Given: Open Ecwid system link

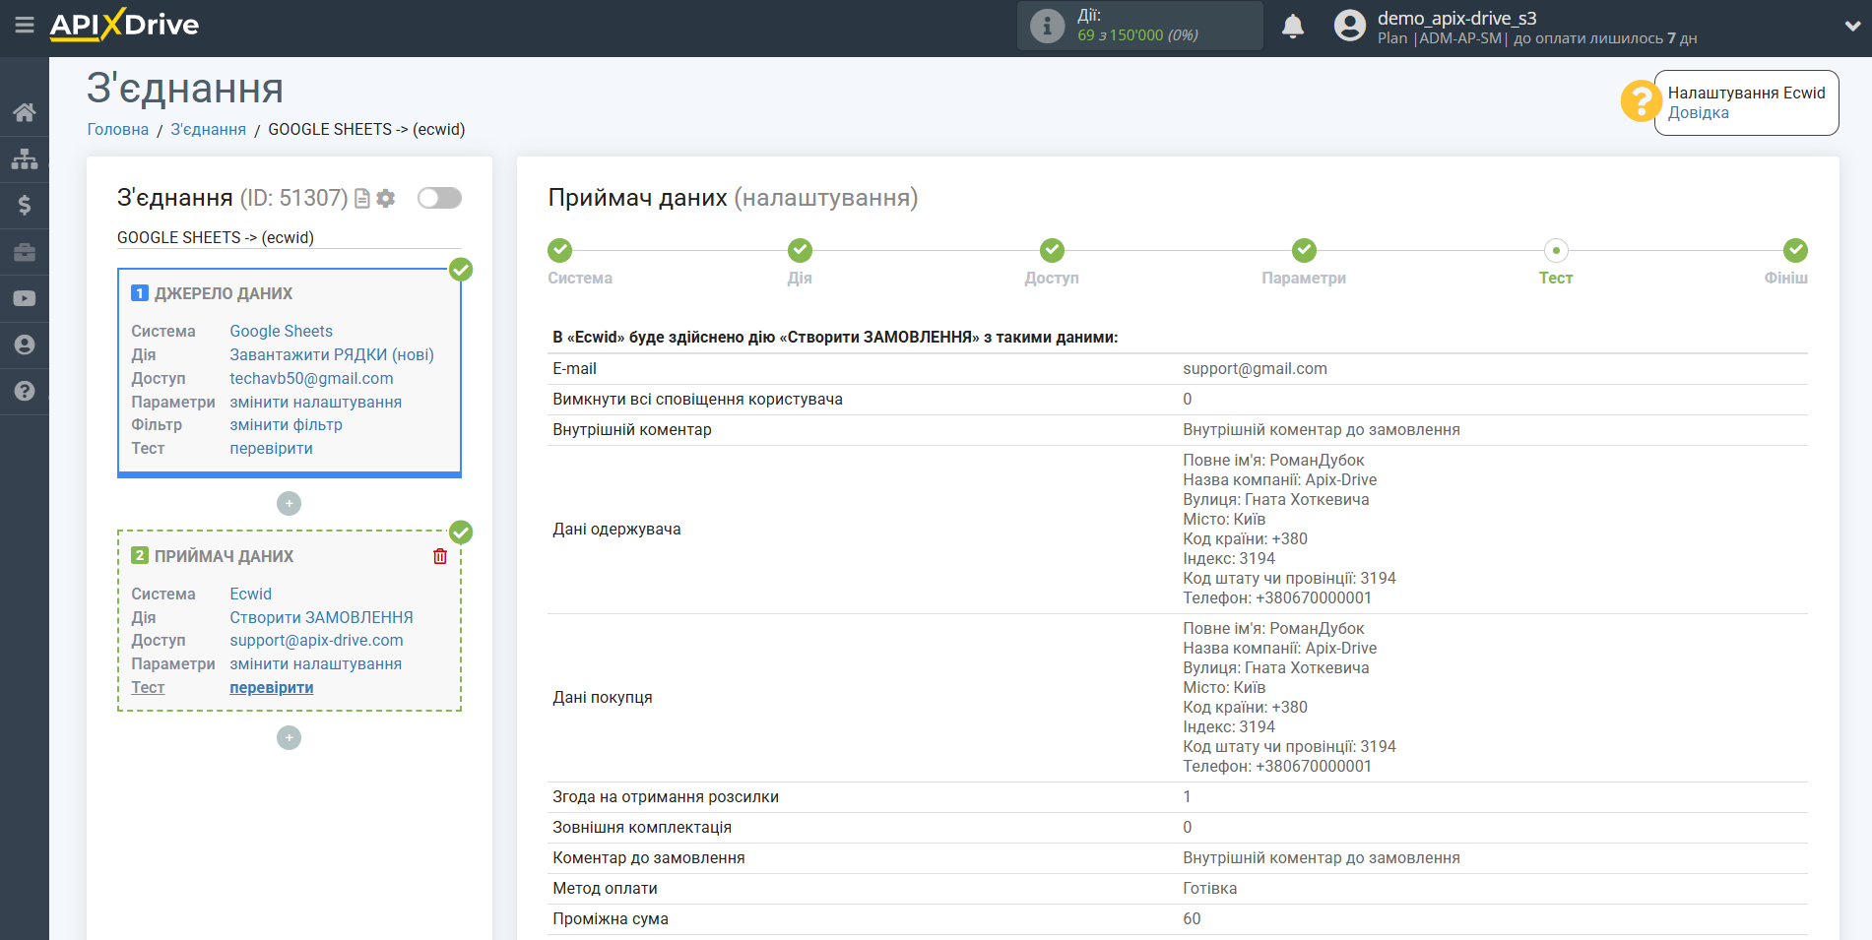Looking at the screenshot, I should (250, 595).
